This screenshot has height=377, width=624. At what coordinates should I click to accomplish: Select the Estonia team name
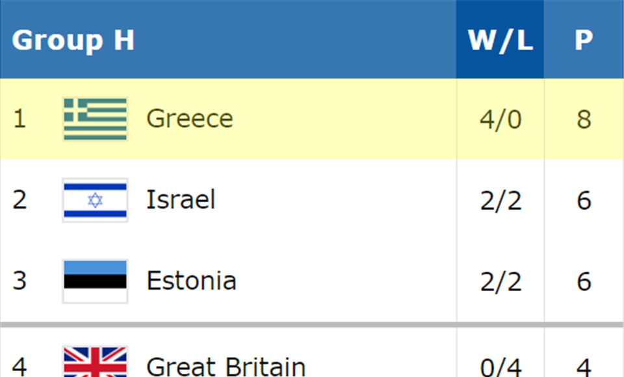pyautogui.click(x=191, y=281)
